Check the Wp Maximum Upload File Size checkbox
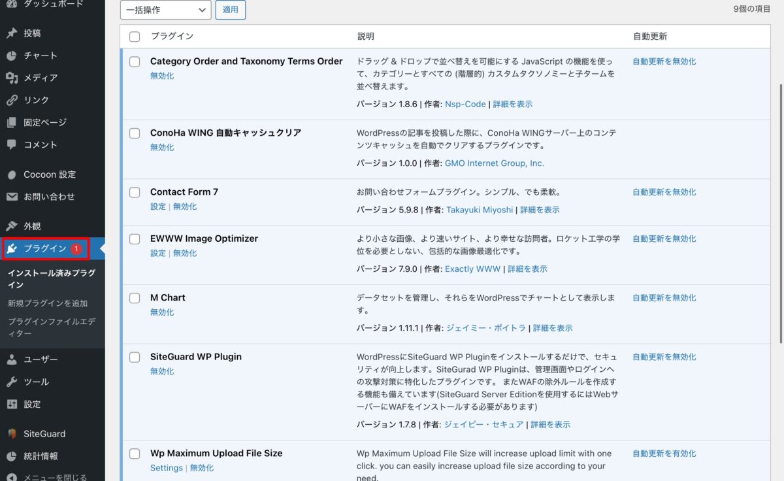This screenshot has height=481, width=784. [135, 454]
